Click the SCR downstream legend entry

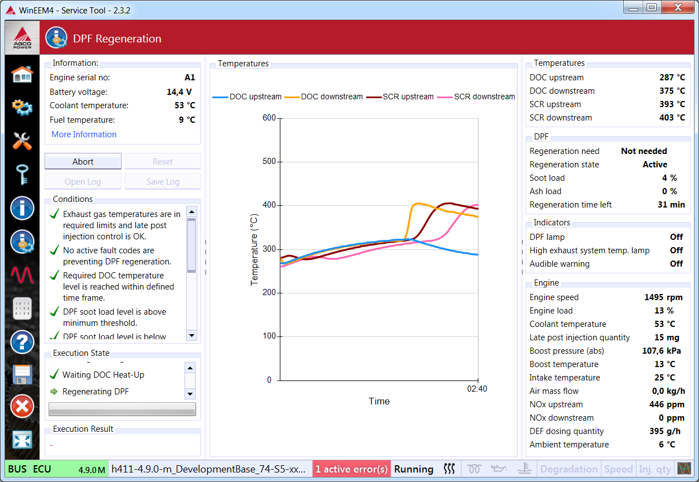[x=477, y=97]
